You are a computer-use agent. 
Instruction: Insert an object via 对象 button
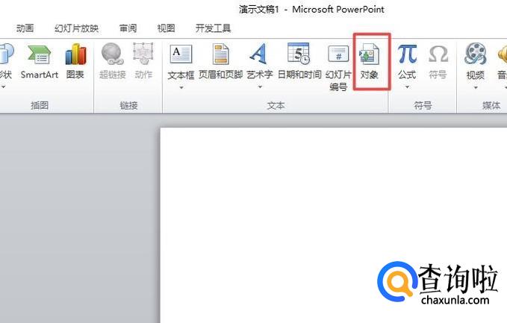coord(371,60)
